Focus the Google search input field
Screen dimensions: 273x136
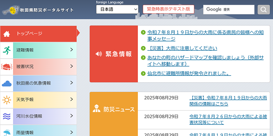229,10
